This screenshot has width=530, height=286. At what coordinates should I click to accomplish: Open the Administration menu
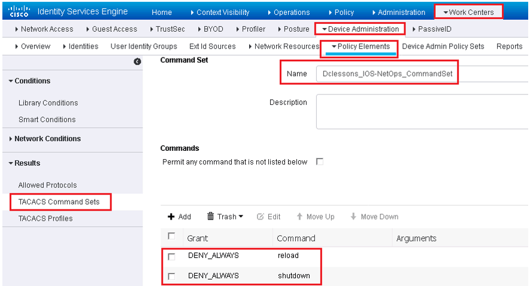pos(398,12)
